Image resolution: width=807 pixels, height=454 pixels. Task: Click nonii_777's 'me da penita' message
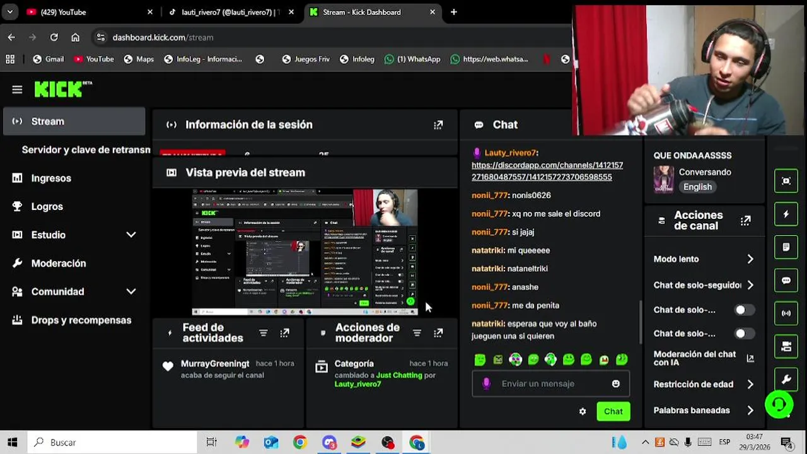point(535,305)
